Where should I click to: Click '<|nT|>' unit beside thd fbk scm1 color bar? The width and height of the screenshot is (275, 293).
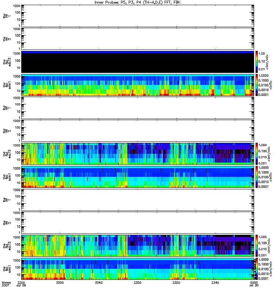(x=271, y=177)
